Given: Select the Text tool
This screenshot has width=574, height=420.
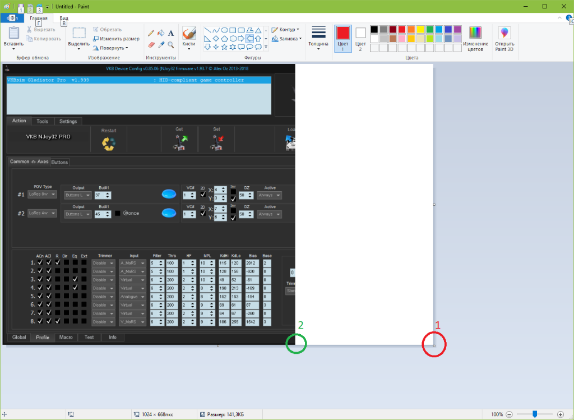Looking at the screenshot, I should click(x=171, y=33).
